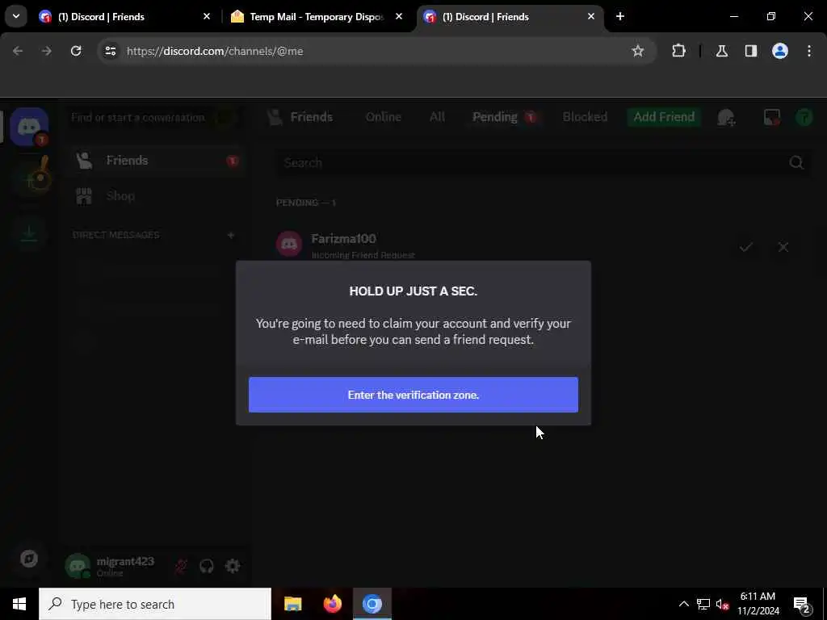This screenshot has width=827, height=620.
Task: Switch to first Discord Friends browser tab
Action: coord(124,17)
